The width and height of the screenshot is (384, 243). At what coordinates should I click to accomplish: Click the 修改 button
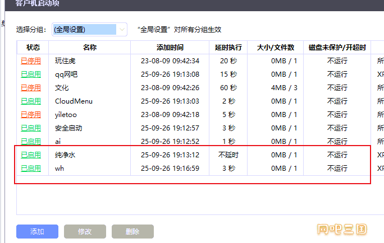(85, 231)
